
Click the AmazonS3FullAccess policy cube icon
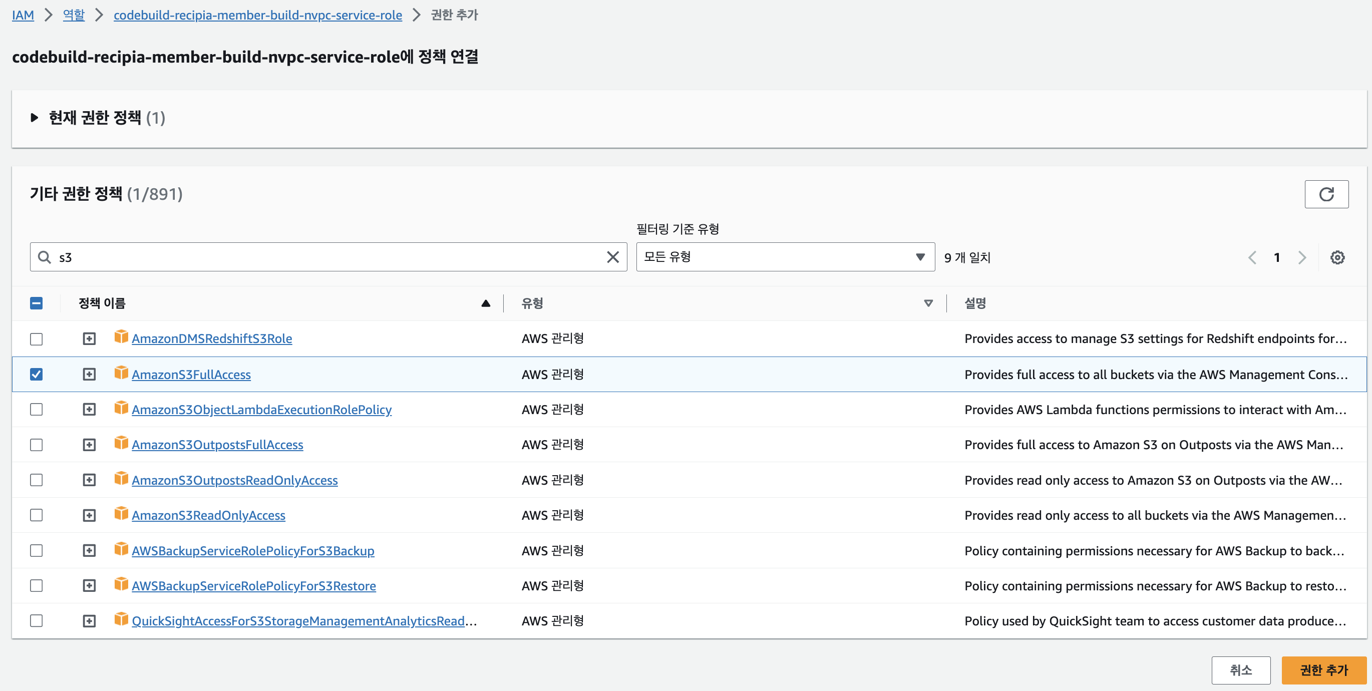click(x=121, y=373)
